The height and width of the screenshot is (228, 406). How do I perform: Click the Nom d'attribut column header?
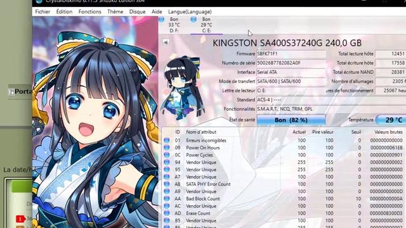coord(201,132)
